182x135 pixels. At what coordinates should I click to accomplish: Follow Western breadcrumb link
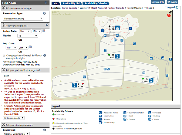84,8
